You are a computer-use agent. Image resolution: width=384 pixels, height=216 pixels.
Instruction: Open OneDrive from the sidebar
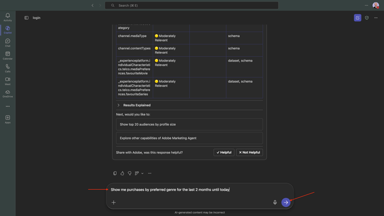coord(8,94)
